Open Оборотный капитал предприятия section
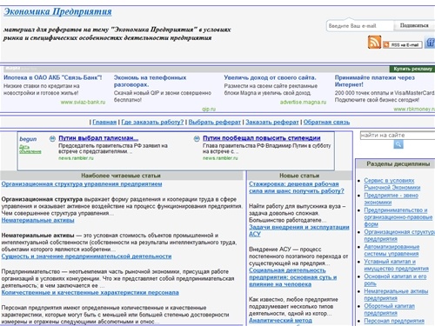The image size is (435, 326). 390,309
